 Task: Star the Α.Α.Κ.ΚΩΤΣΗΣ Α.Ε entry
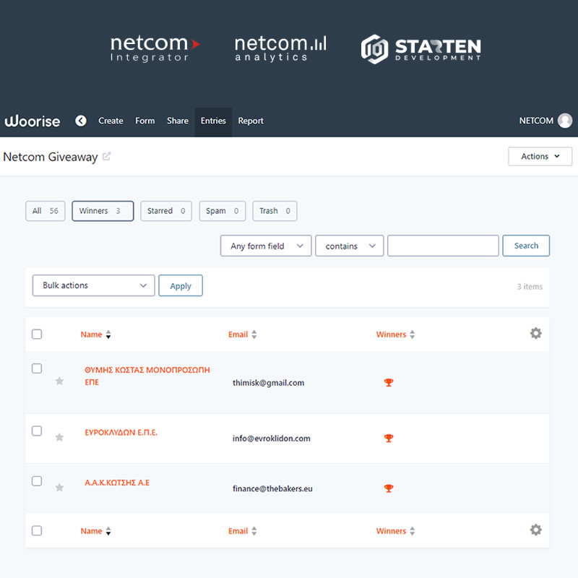coord(59,488)
